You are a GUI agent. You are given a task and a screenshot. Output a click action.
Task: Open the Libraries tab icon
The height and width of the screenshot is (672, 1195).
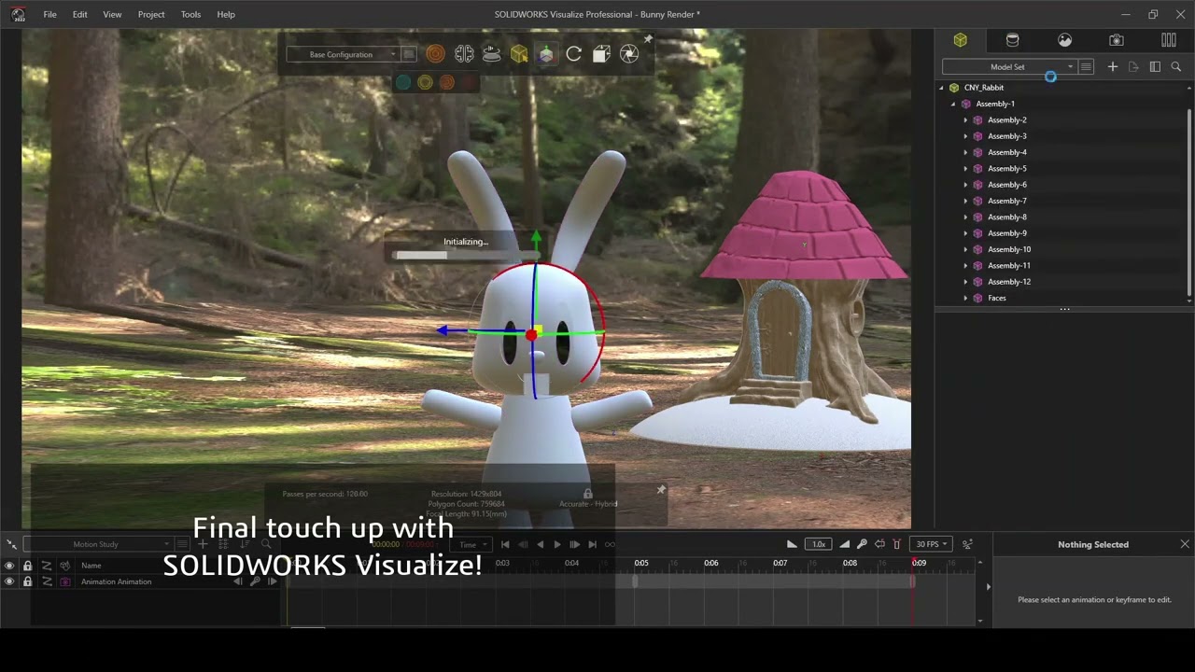[x=1169, y=40]
